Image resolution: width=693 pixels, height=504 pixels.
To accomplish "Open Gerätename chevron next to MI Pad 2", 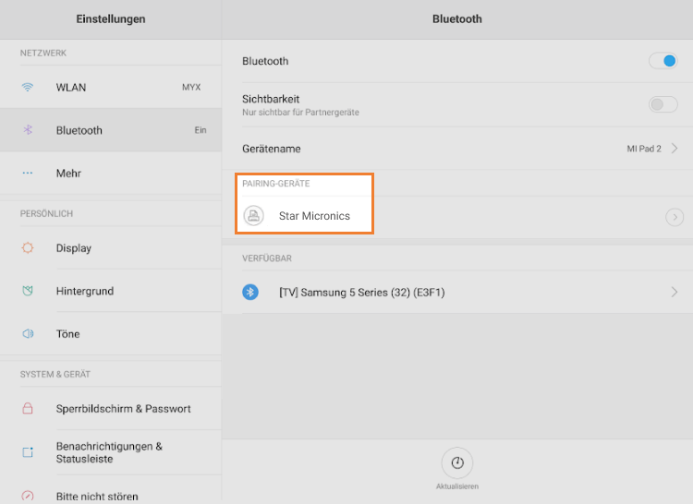I will [675, 149].
